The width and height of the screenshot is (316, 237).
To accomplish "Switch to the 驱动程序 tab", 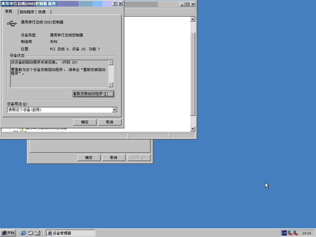I will [x=27, y=12].
